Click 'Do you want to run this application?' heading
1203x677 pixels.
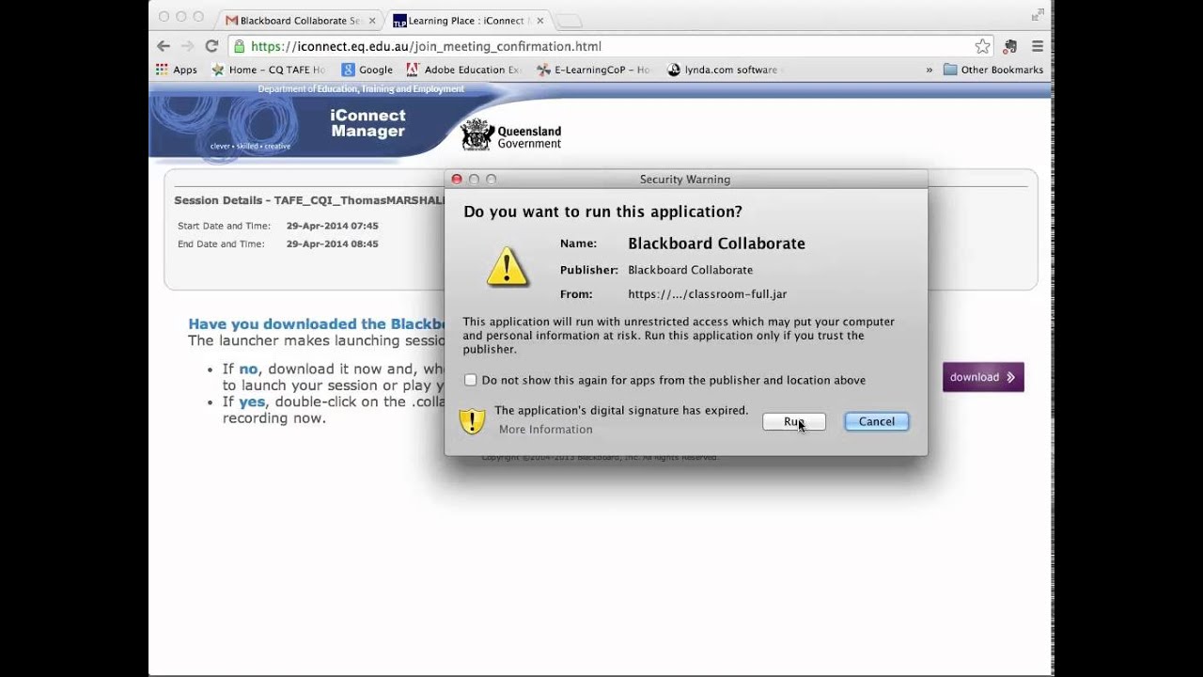(x=602, y=212)
